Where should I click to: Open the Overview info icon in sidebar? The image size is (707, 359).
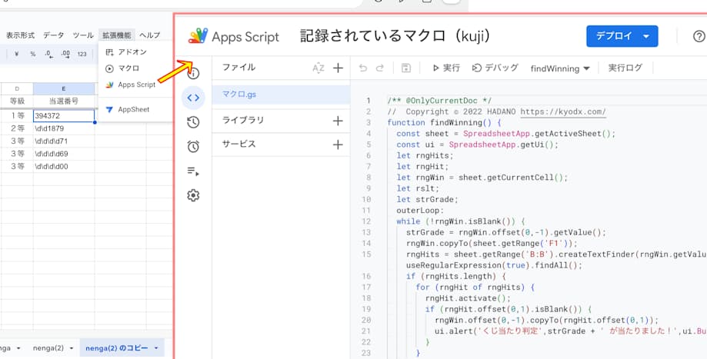click(193, 73)
